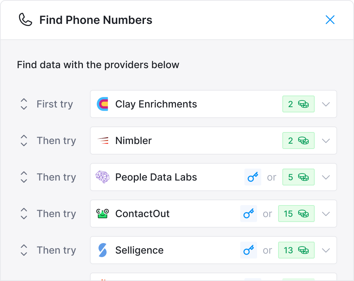Select the Then try label beside Selligence
The width and height of the screenshot is (354, 281).
56,250
